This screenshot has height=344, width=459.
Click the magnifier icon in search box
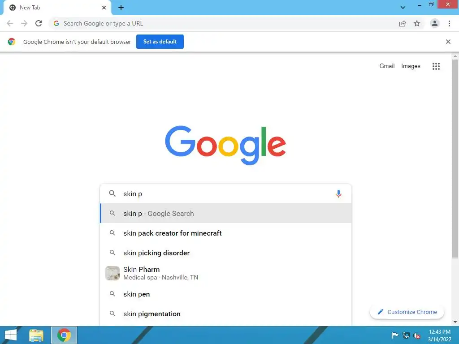(x=112, y=193)
